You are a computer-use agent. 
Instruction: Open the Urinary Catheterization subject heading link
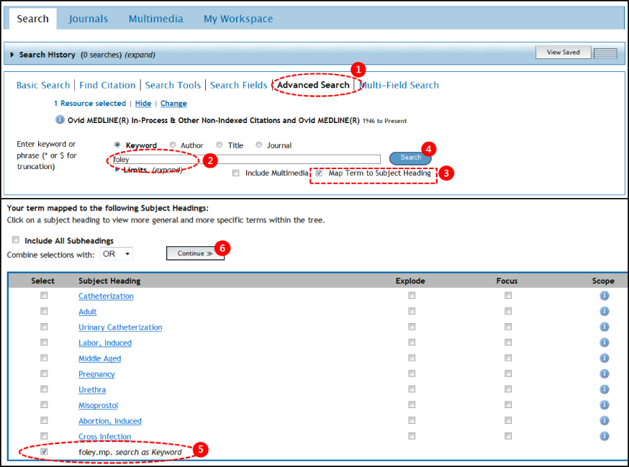point(120,327)
